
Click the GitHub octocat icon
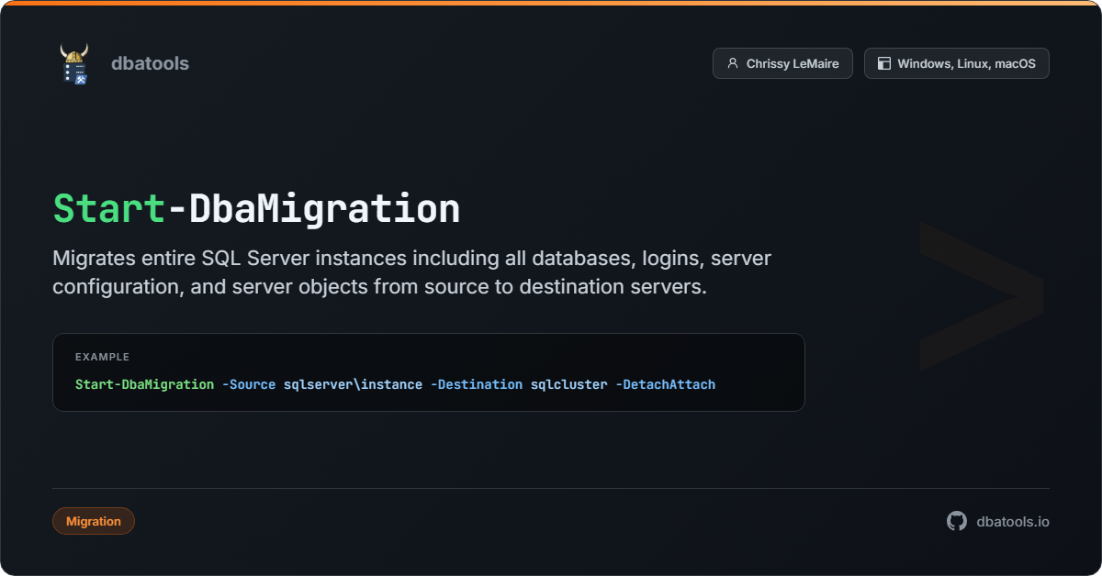[x=957, y=521]
